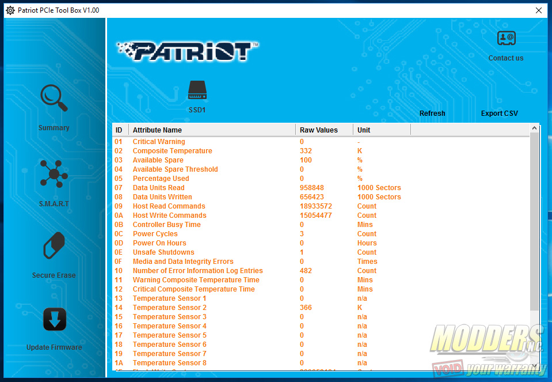Select the SSD1 drive icon
The height and width of the screenshot is (382, 552).
click(x=197, y=90)
